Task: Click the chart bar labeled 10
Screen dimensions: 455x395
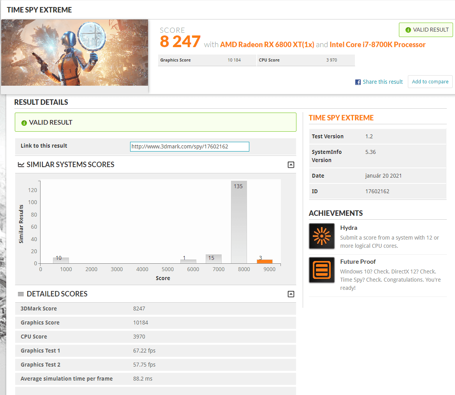Action: click(x=61, y=260)
